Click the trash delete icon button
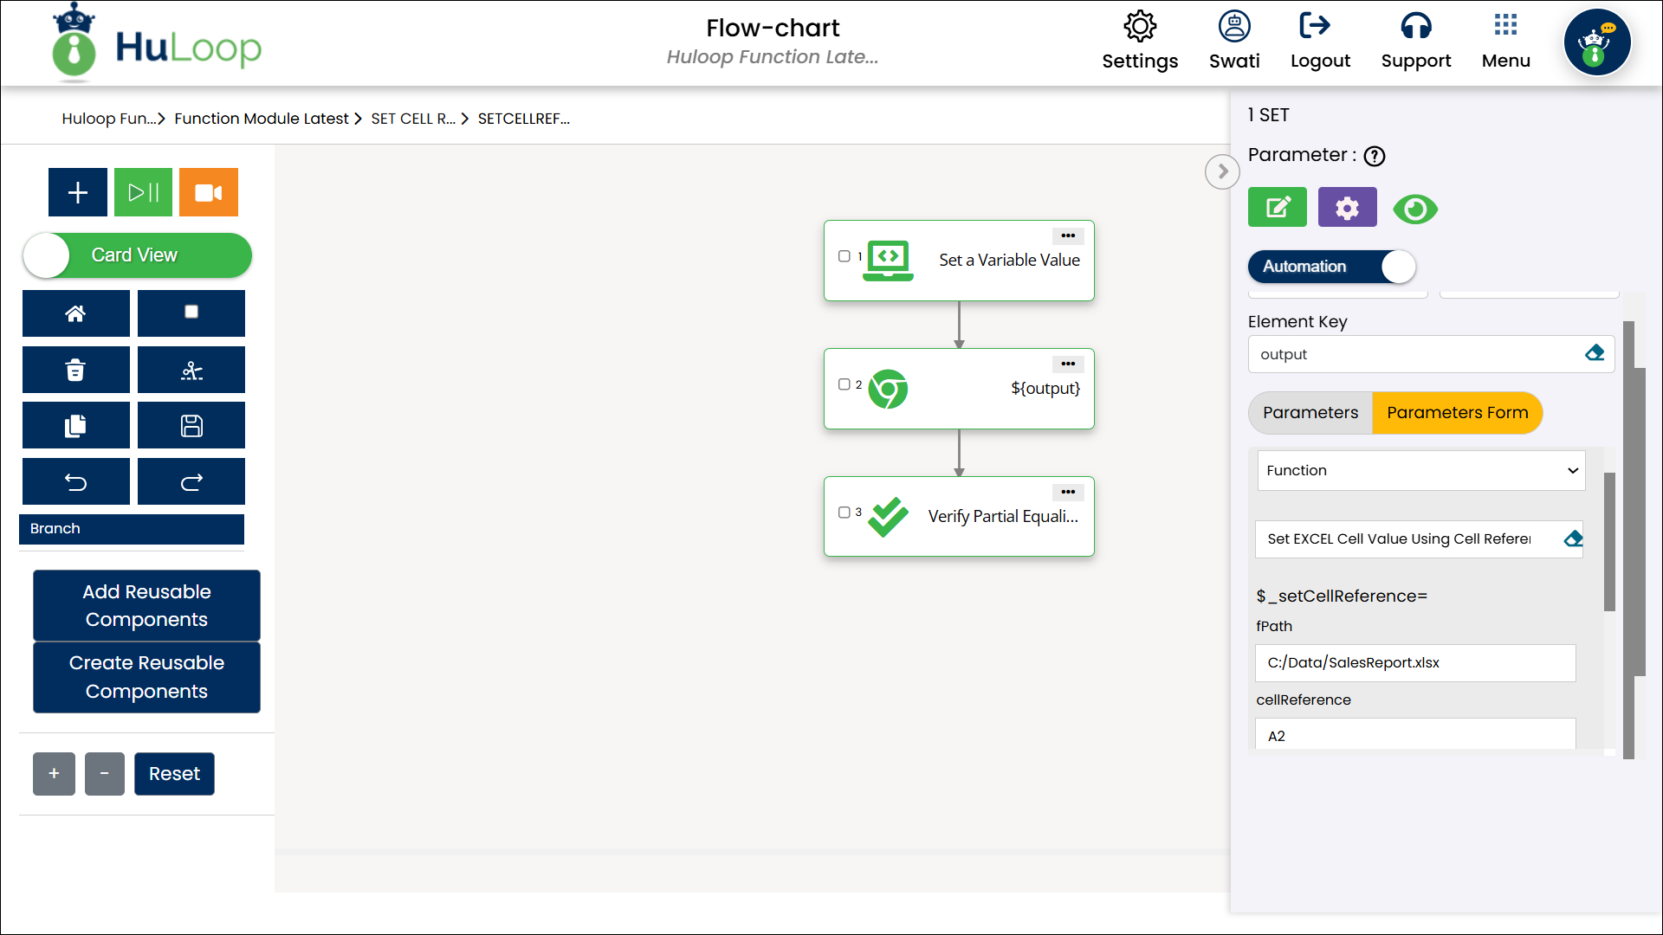 [75, 371]
